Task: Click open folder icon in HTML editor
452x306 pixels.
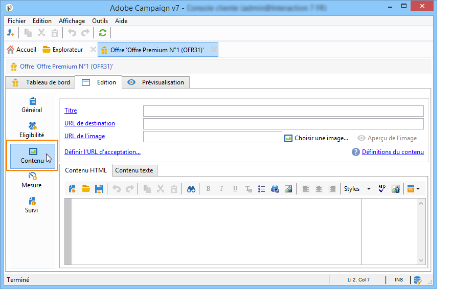Action: pyautogui.click(x=85, y=189)
